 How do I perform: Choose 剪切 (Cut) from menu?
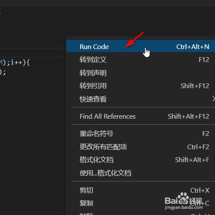[141, 190]
